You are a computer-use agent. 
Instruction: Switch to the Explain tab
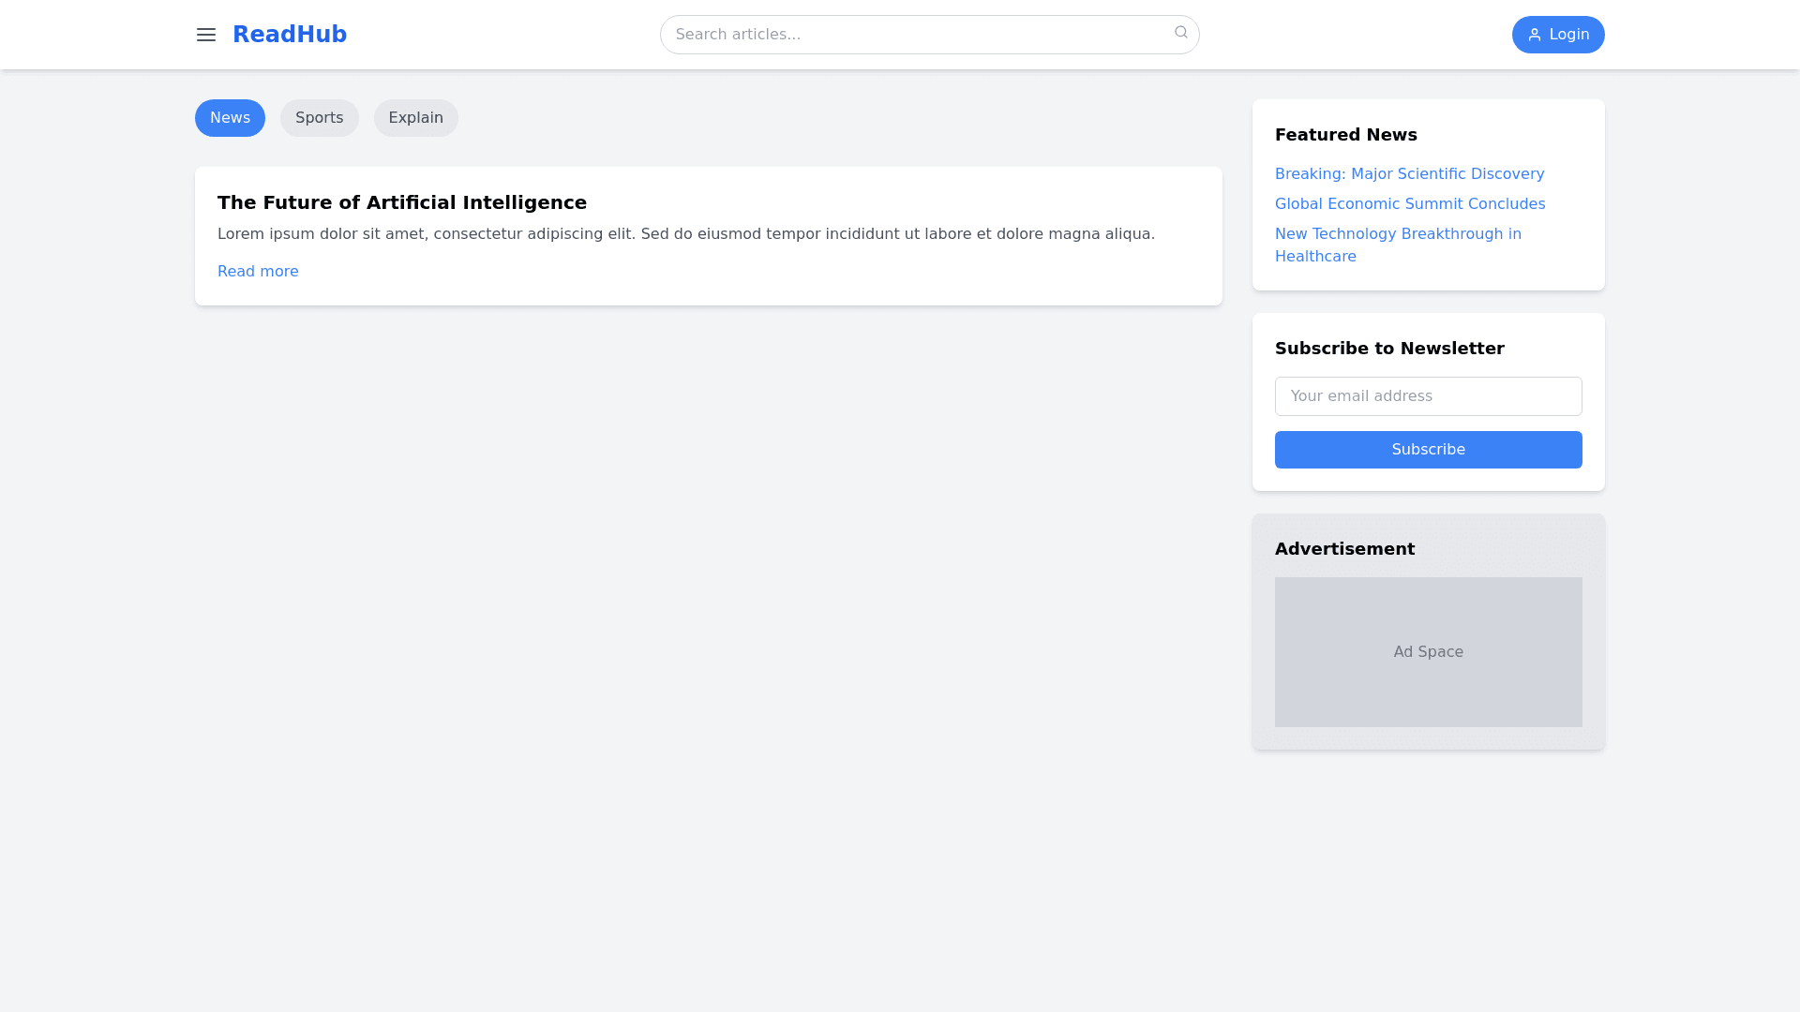(415, 118)
